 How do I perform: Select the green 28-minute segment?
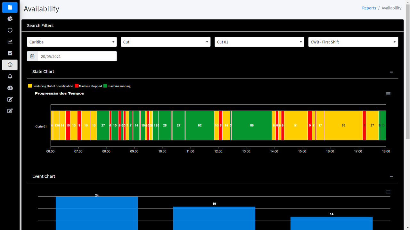[x=165, y=125]
